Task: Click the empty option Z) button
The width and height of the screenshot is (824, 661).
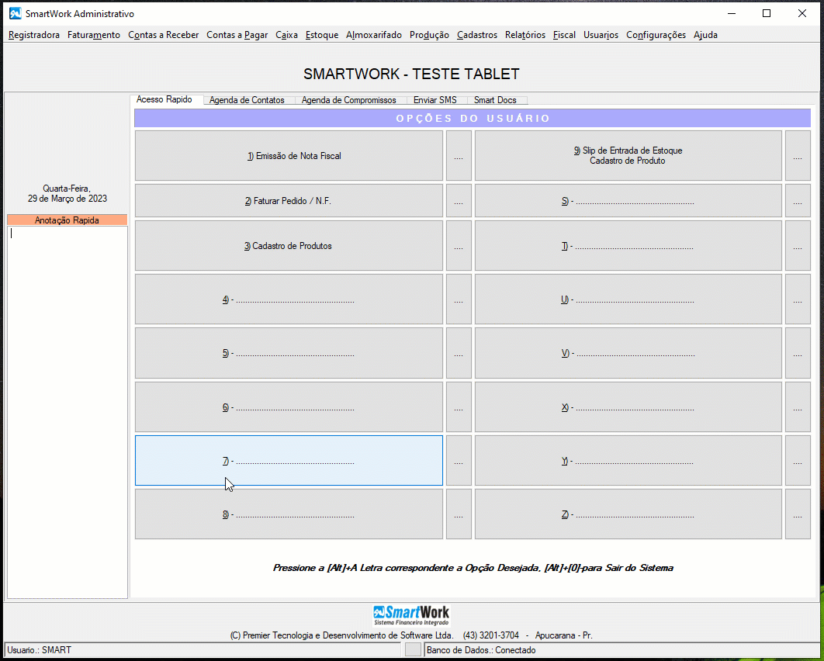Action: (x=628, y=514)
